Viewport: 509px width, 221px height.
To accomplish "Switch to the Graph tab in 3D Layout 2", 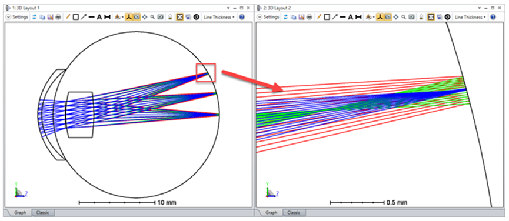I will (x=271, y=213).
